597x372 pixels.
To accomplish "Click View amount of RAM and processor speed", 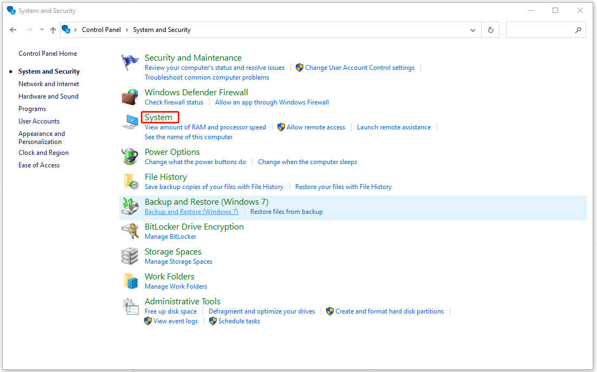I will click(x=205, y=127).
